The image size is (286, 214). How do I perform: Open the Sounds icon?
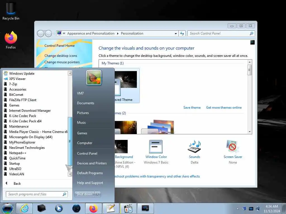(x=194, y=147)
